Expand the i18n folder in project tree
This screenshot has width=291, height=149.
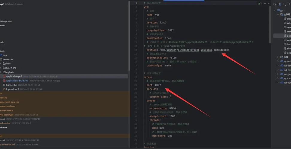(1, 63)
